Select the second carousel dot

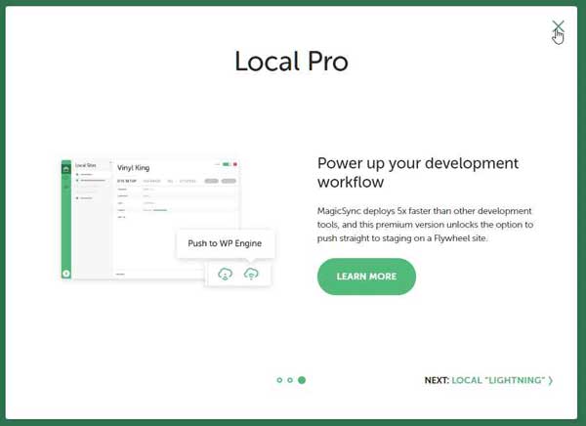click(x=290, y=380)
